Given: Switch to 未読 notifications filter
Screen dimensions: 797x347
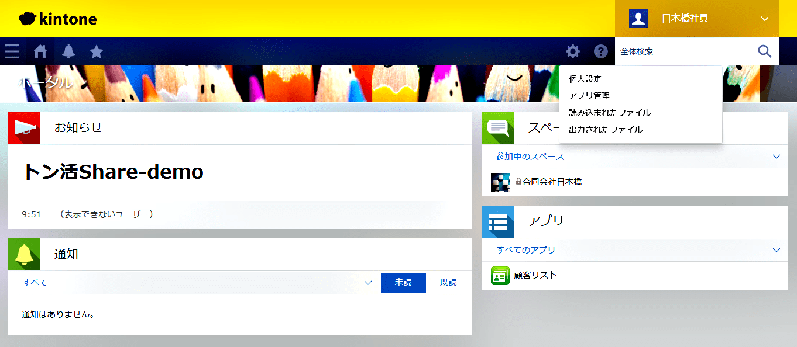Looking at the screenshot, I should [403, 283].
